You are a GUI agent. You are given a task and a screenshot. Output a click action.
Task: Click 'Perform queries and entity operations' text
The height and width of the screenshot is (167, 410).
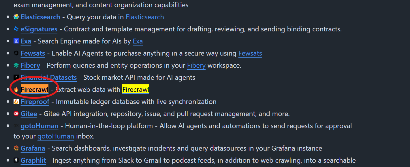[x=116, y=65]
